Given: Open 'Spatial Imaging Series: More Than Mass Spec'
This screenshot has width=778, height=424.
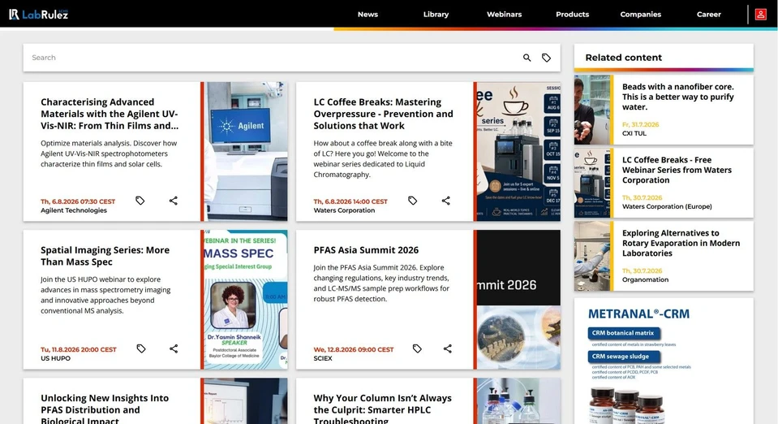Looking at the screenshot, I should [105, 256].
